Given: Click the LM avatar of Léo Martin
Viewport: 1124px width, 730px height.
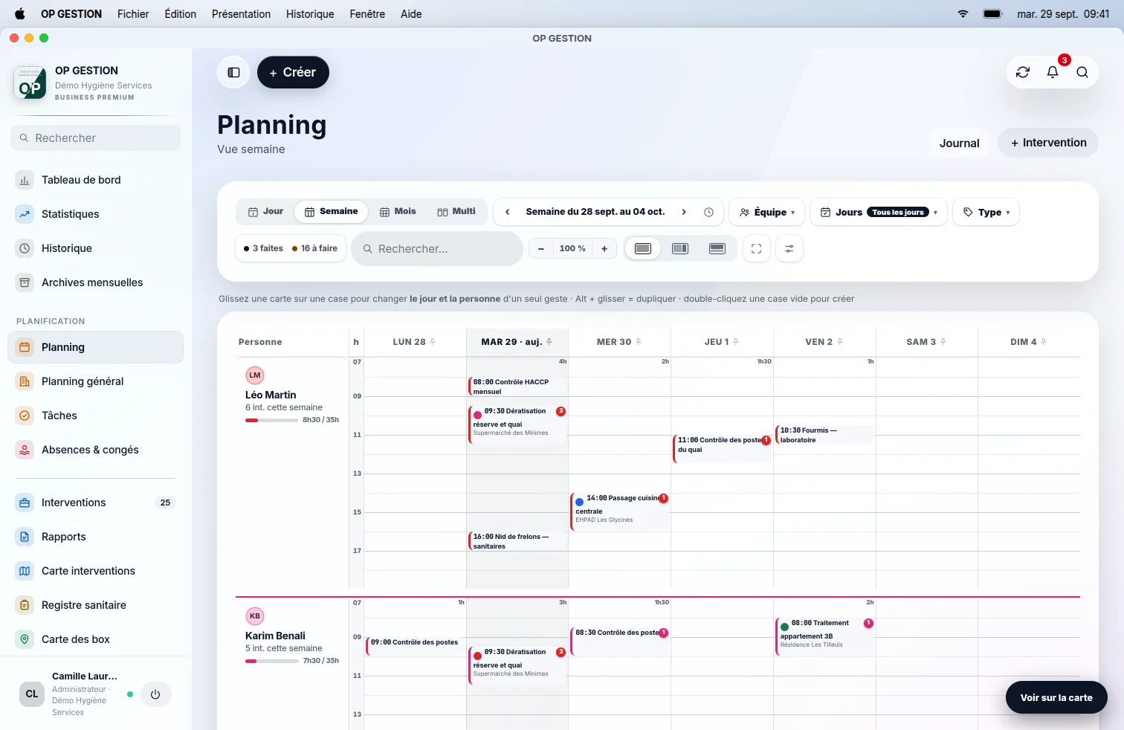Looking at the screenshot, I should tap(255, 375).
